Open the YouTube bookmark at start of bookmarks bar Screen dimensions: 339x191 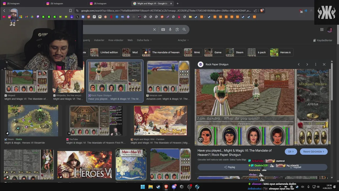pos(4,17)
